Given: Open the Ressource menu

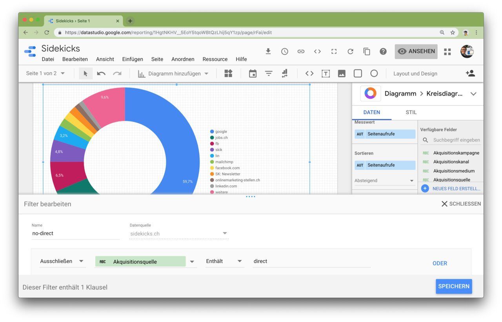Looking at the screenshot, I should pos(215,59).
